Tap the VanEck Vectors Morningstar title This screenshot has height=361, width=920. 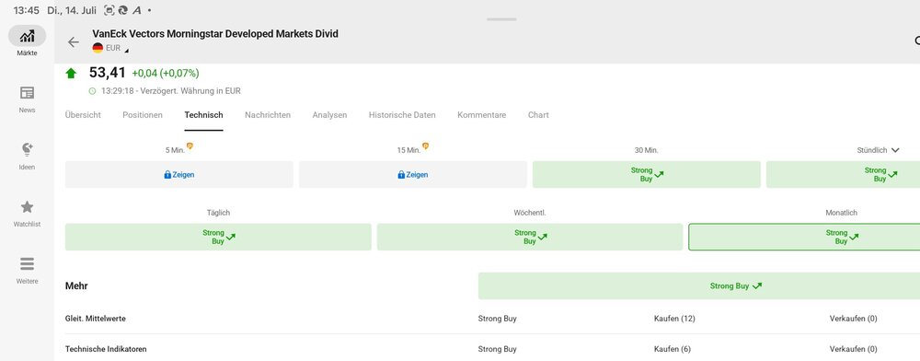click(215, 33)
